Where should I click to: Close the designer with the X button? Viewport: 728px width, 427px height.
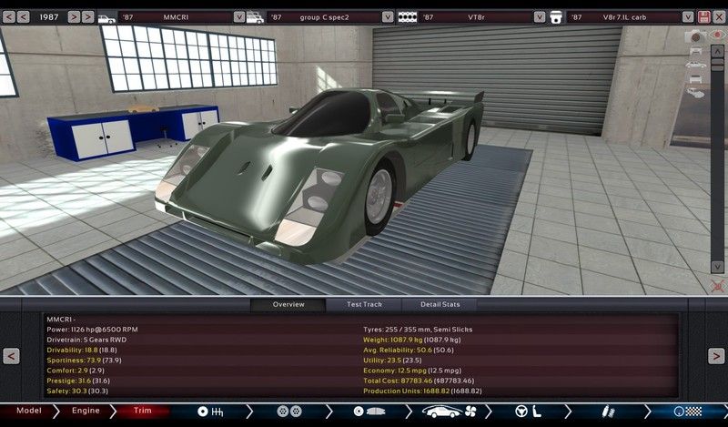click(719, 17)
